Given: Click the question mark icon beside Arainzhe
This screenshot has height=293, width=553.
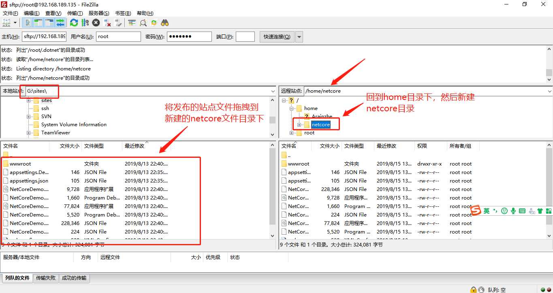Looking at the screenshot, I should [307, 117].
